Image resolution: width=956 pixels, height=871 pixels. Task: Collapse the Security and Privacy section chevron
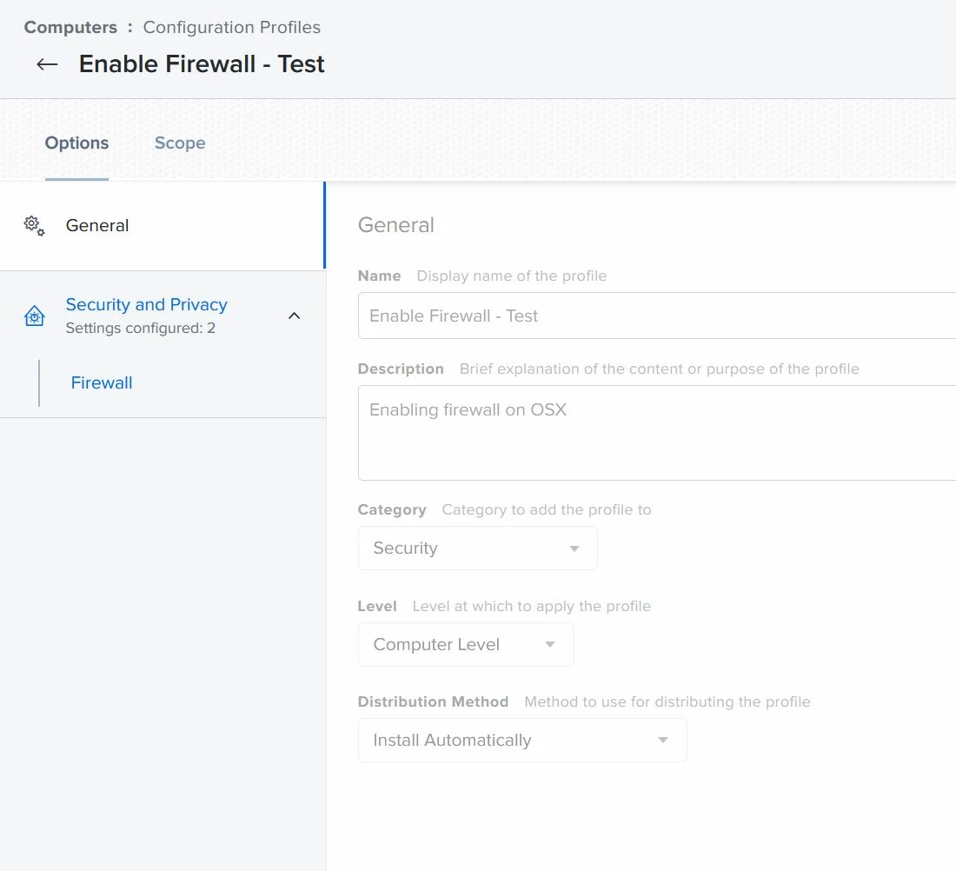(x=294, y=316)
